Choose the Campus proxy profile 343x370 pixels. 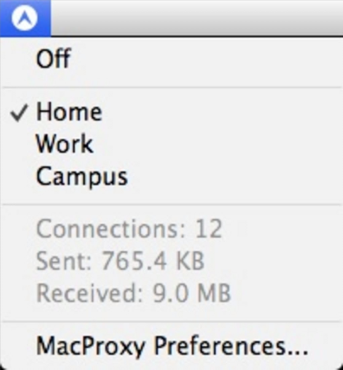pos(82,176)
